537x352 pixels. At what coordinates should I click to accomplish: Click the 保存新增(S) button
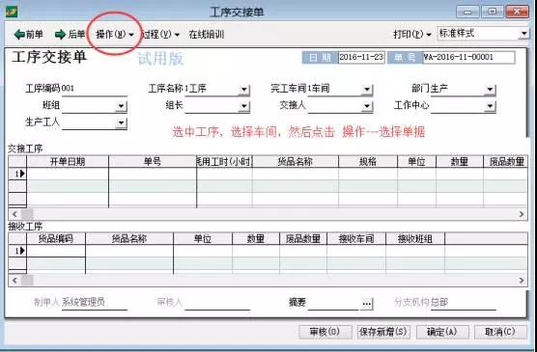click(383, 332)
